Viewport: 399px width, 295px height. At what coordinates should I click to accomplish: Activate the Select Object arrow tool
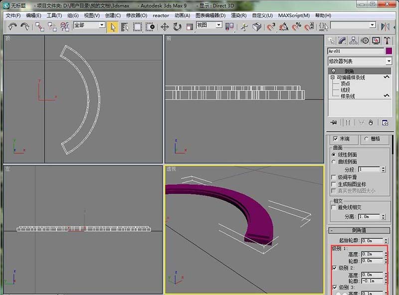[113, 27]
